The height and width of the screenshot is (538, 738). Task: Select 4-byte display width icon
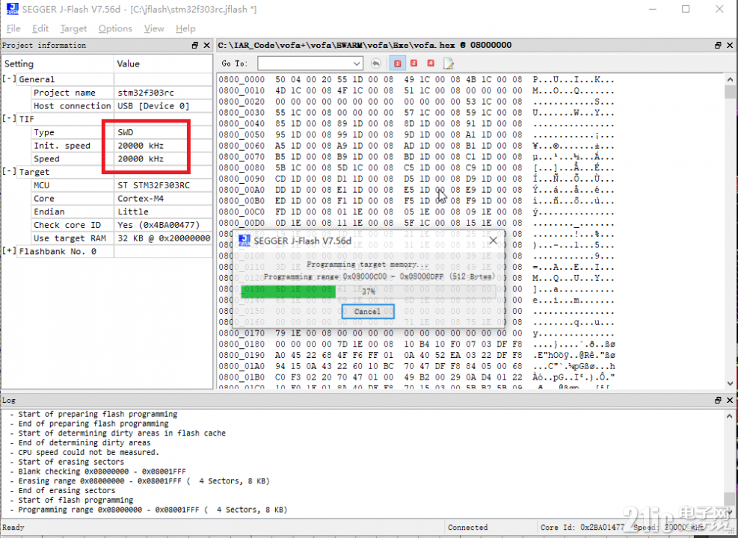click(x=431, y=64)
